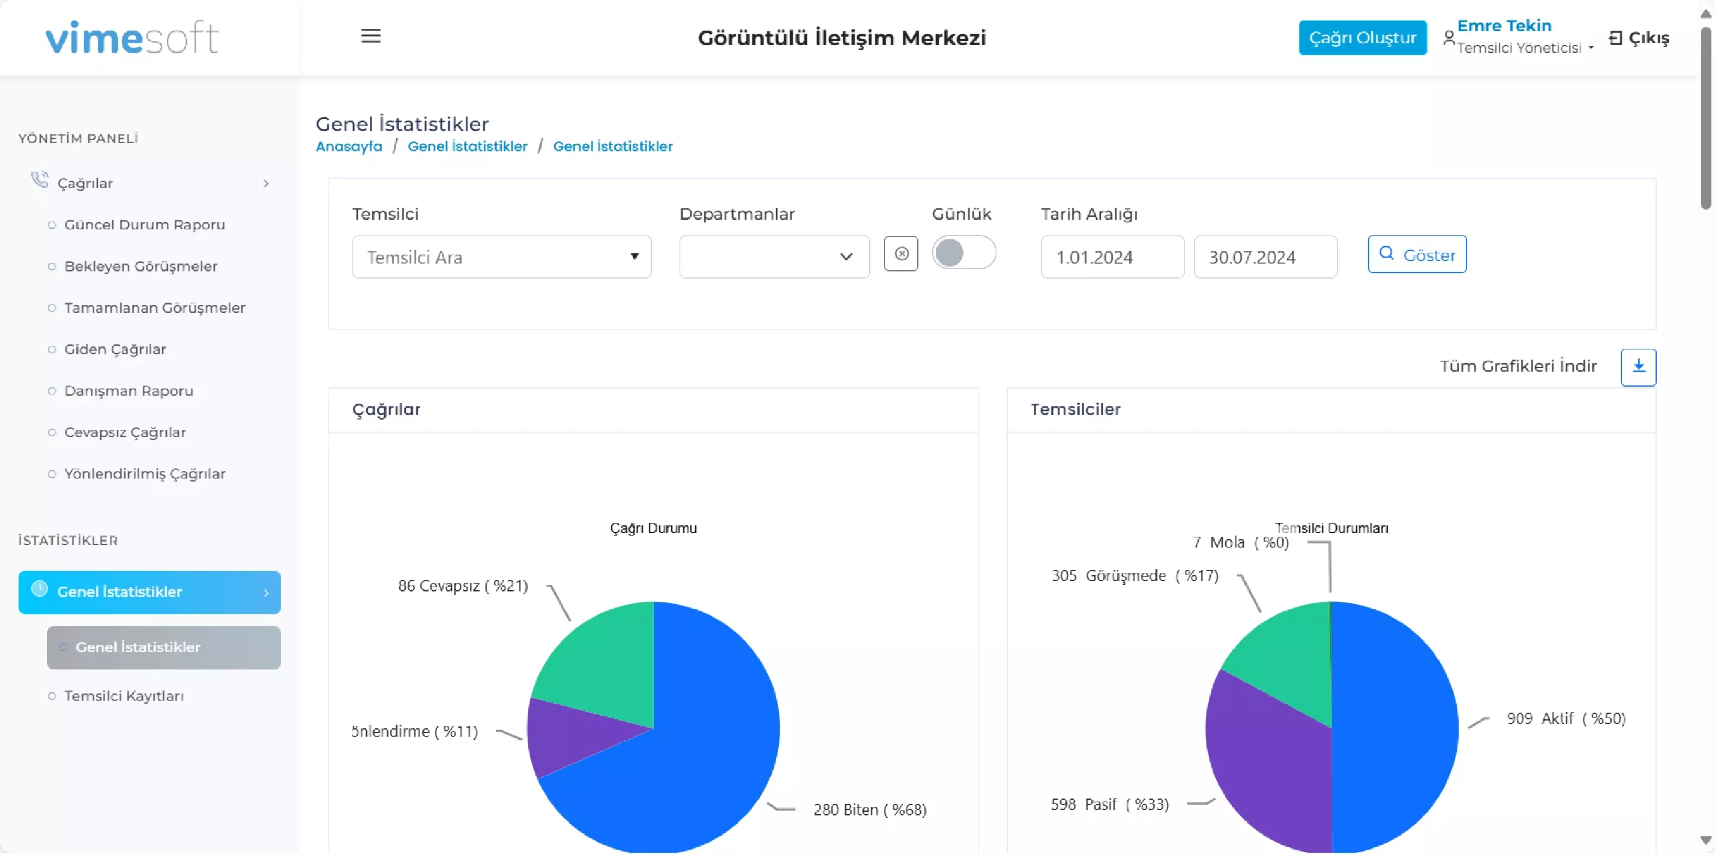Screen dimensions: 1715x858
Task: Click the clock icon on Genel İstatistikler
Action: [40, 589]
